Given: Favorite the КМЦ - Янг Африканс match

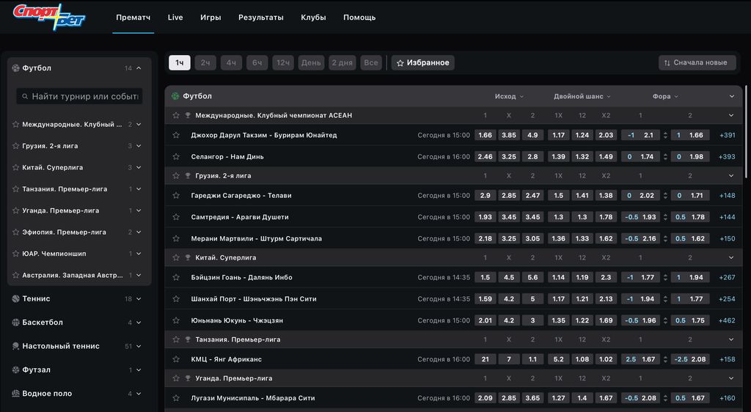Looking at the screenshot, I should click(176, 359).
